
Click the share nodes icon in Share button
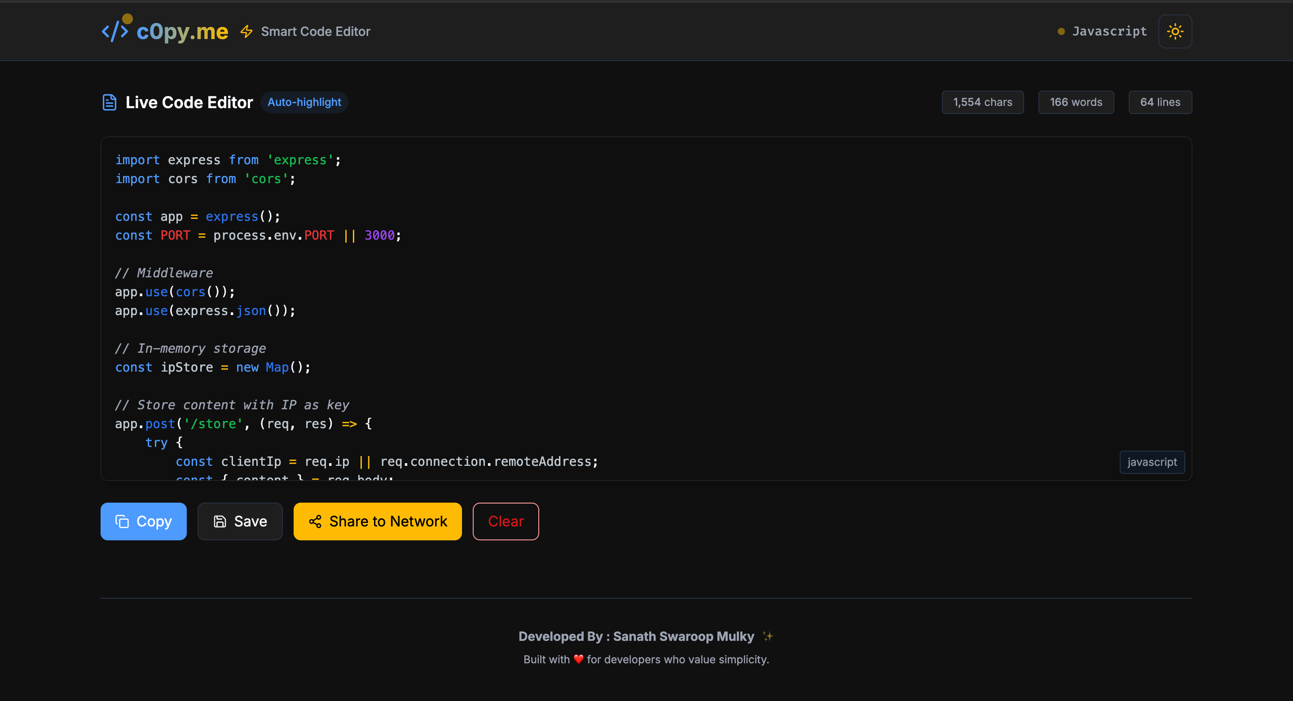315,521
